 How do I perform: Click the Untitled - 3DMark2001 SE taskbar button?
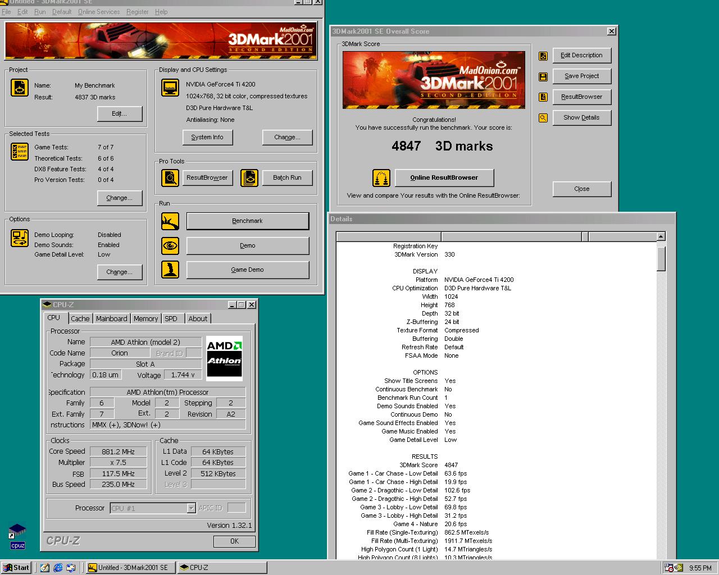[130, 568]
